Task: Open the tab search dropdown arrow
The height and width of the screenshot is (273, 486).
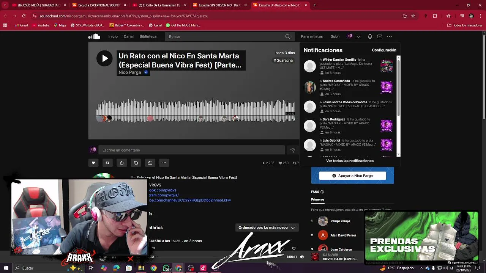Action: tap(5, 5)
